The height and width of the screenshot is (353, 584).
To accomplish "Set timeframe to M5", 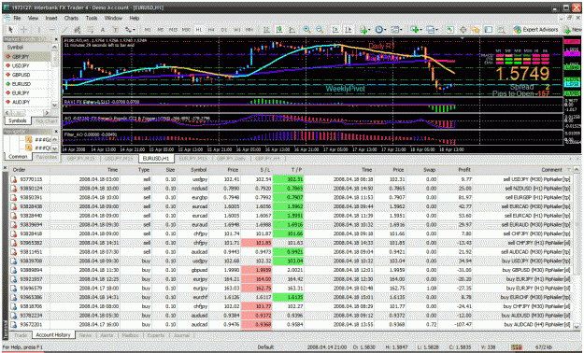I will pyautogui.click(x=160, y=30).
